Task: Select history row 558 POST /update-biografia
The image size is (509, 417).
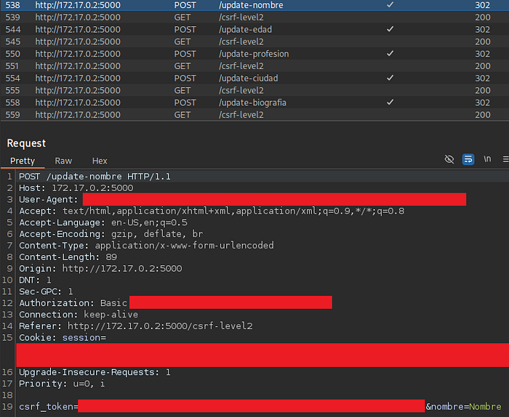Action: point(254,102)
